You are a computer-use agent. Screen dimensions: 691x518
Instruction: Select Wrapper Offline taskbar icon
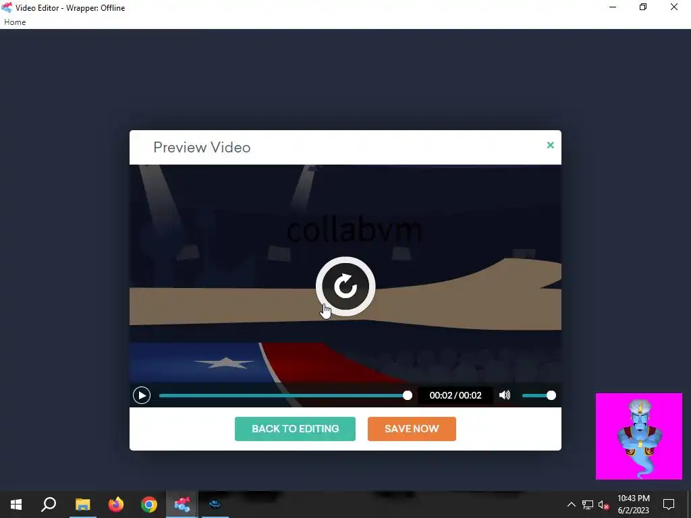(182, 505)
